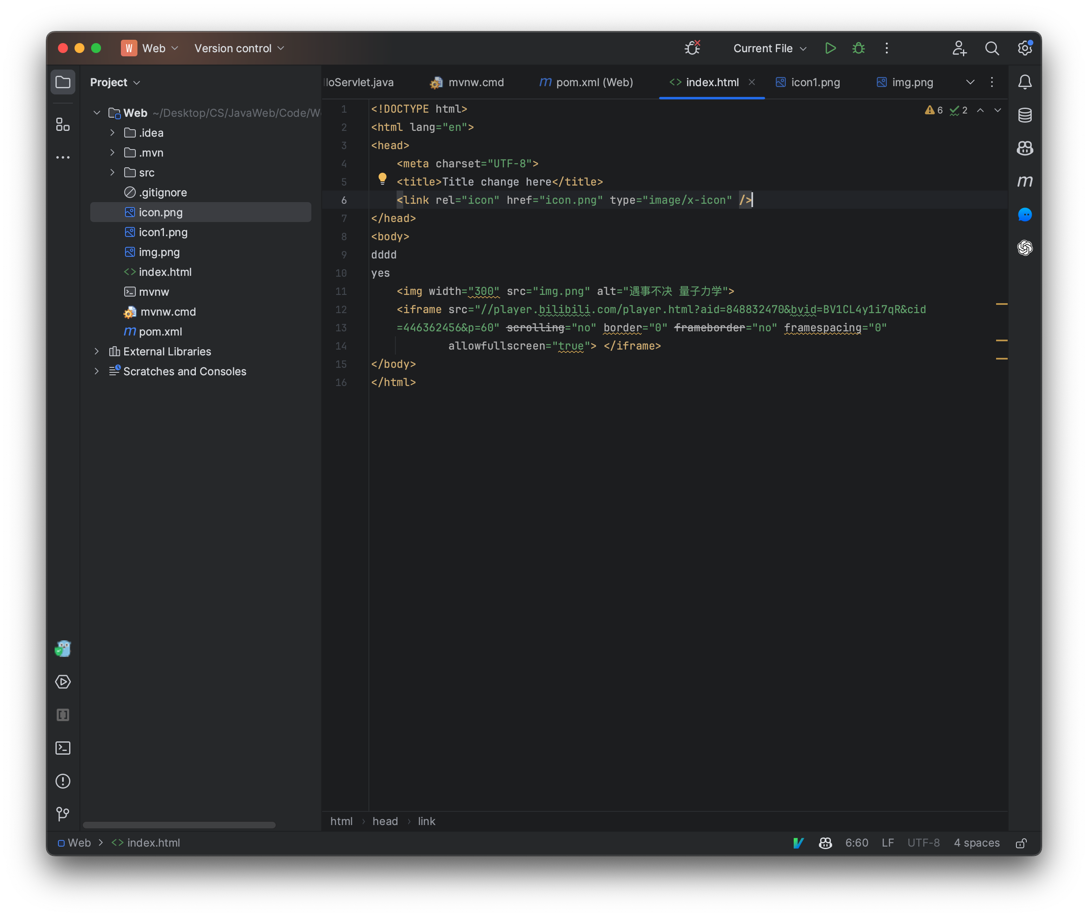Screen dimensions: 1088x917
Task: Click the green V plugin status icon
Action: click(x=799, y=843)
